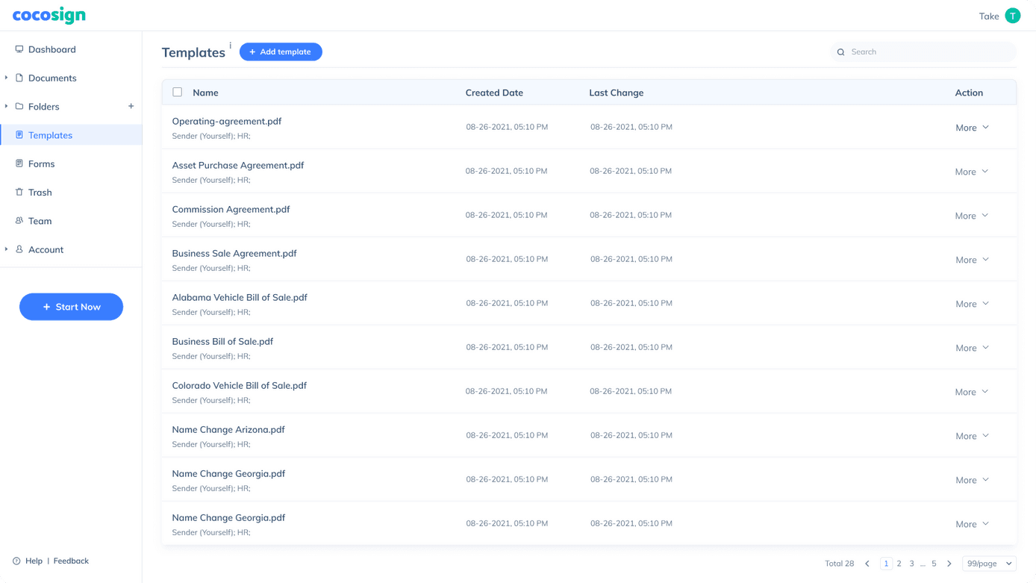Click the Help question mark icon

(16, 561)
